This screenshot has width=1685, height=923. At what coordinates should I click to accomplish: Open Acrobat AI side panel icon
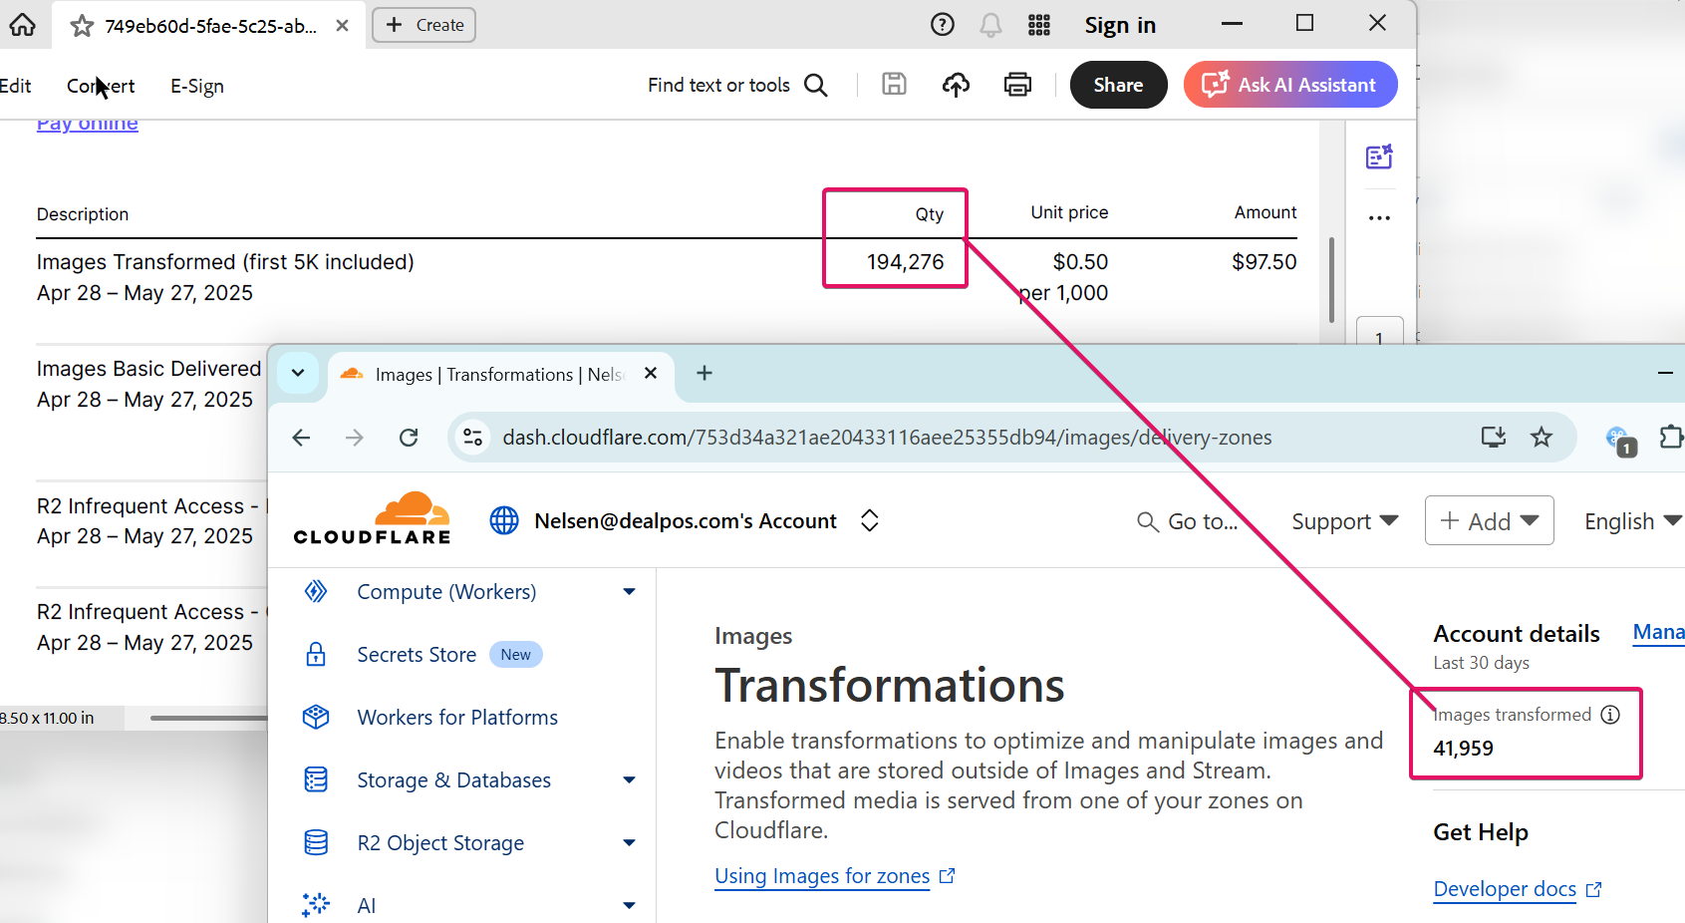[1379, 156]
